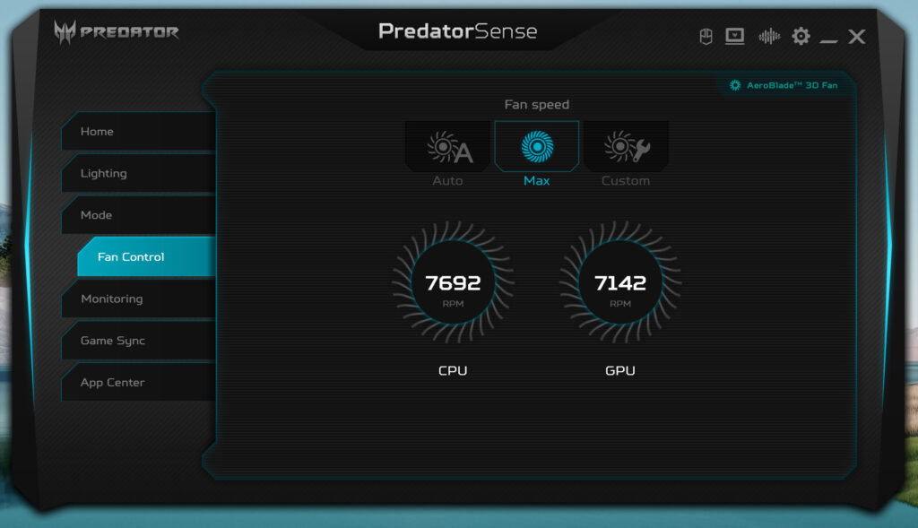918x528 pixels.
Task: Click the CPU label under the fan
Action: pos(453,370)
